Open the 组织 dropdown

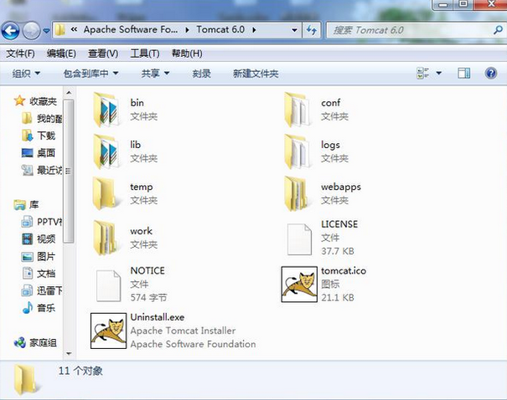(x=26, y=74)
